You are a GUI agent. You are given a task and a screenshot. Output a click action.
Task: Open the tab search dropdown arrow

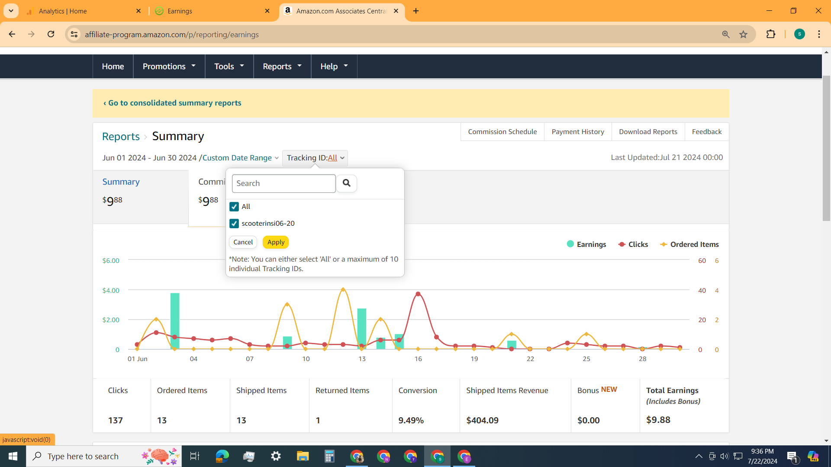pyautogui.click(x=11, y=11)
